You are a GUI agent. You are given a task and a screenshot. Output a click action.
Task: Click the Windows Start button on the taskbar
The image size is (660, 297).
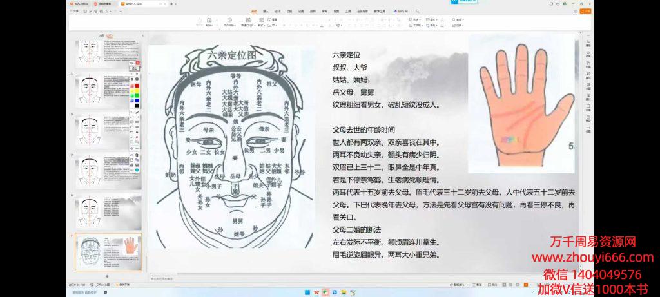click(307, 291)
